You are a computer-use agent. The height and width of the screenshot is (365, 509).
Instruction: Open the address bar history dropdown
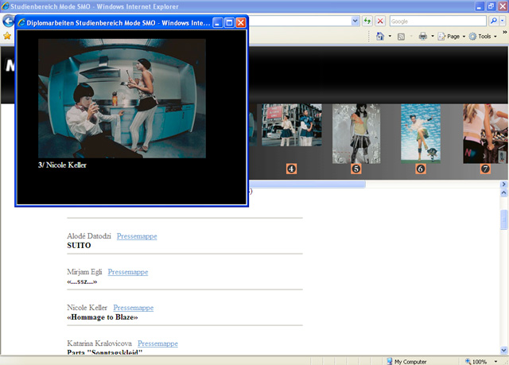click(354, 21)
